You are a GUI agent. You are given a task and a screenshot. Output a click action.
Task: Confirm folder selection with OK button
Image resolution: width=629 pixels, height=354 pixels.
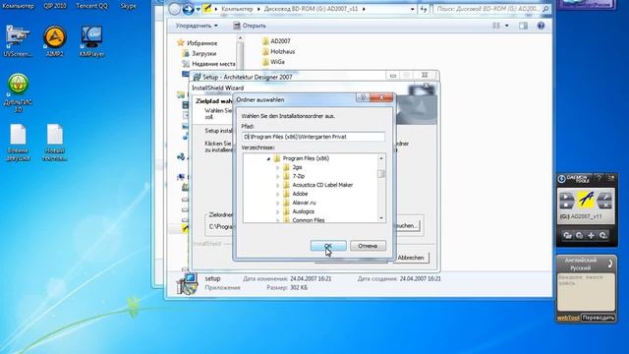[x=328, y=246]
